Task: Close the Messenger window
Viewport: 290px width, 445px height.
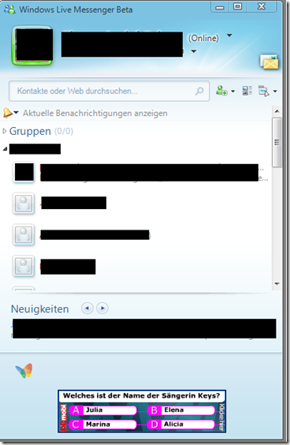Action: [262, 6]
